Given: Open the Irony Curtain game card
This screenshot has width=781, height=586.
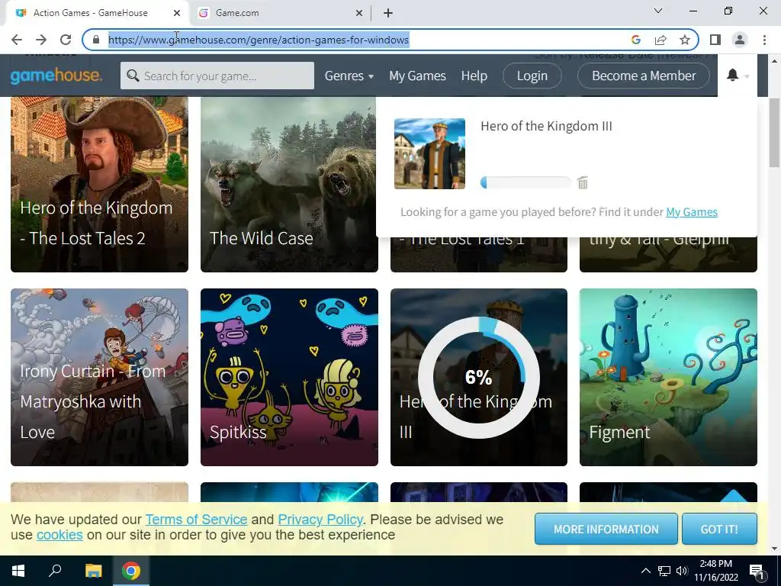Looking at the screenshot, I should [x=100, y=377].
